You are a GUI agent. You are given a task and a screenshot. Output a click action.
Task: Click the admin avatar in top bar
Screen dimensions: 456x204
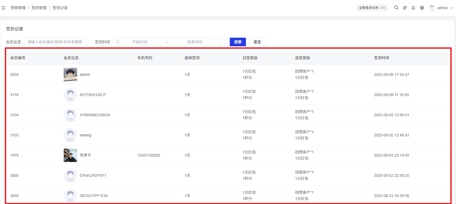coord(432,8)
